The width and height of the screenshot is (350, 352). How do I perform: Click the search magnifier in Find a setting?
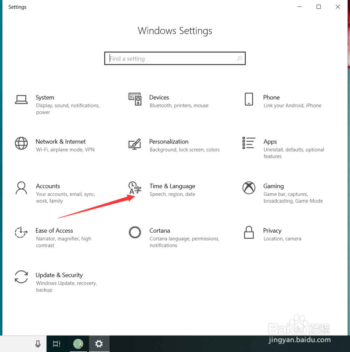coord(239,58)
